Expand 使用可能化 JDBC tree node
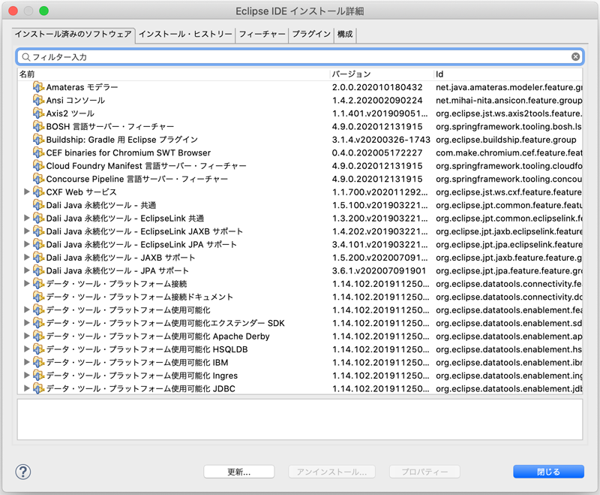Screen dimensions: 600x495 click(27, 388)
